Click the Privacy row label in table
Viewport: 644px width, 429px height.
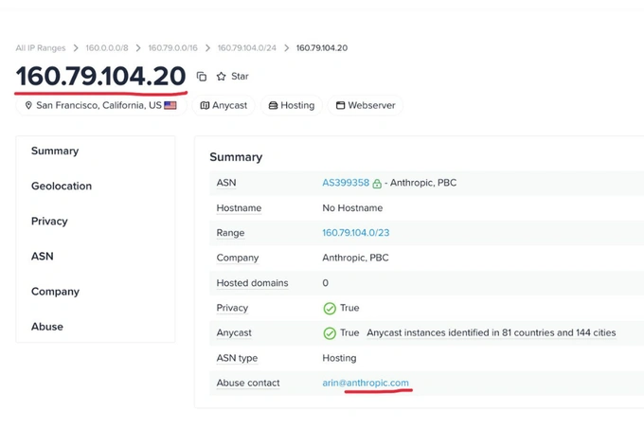tap(232, 308)
